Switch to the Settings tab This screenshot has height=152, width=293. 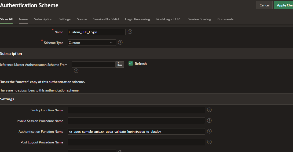(x=64, y=19)
